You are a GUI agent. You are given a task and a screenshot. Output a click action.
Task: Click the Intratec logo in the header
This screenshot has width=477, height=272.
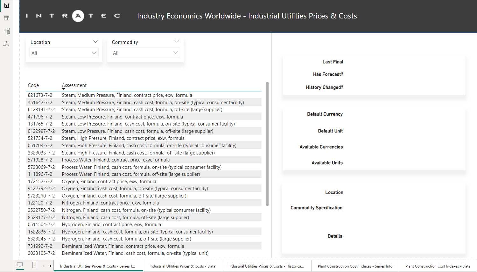point(73,16)
